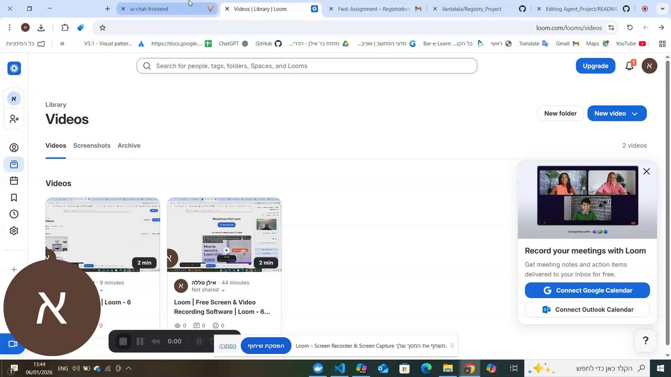The width and height of the screenshot is (671, 377).
Task: Expand the New video dropdown
Action: click(634, 114)
